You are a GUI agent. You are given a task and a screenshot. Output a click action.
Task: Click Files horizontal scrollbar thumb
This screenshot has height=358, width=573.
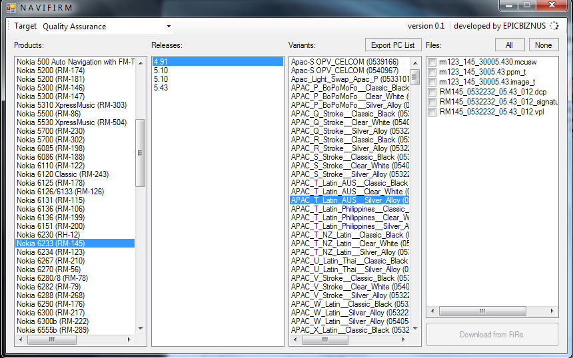pyautogui.click(x=482, y=311)
